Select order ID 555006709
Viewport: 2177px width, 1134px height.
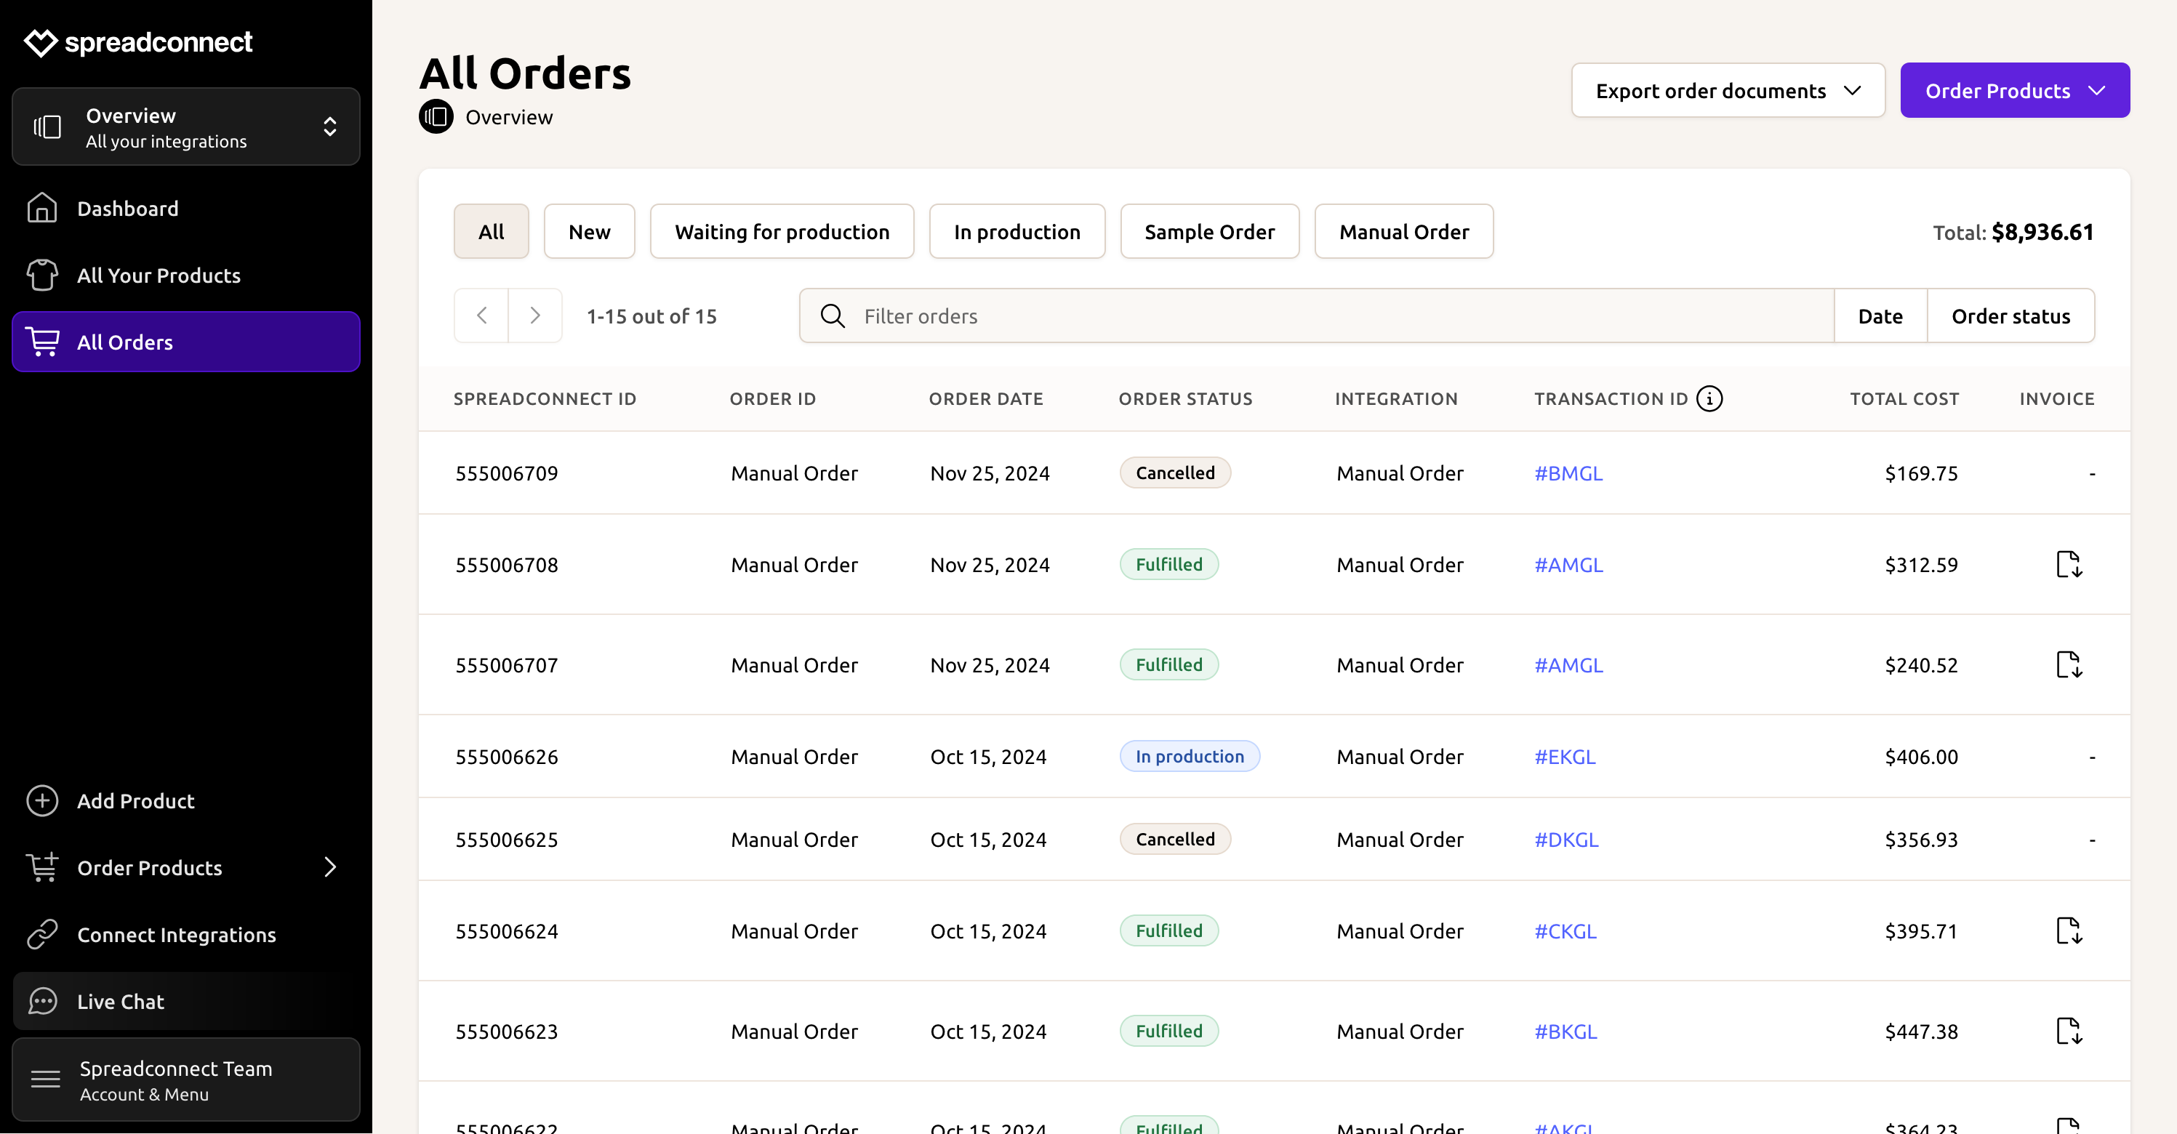[x=506, y=473]
